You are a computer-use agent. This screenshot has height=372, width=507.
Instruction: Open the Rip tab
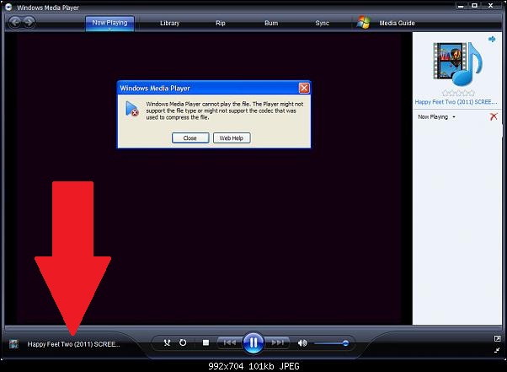(220, 24)
